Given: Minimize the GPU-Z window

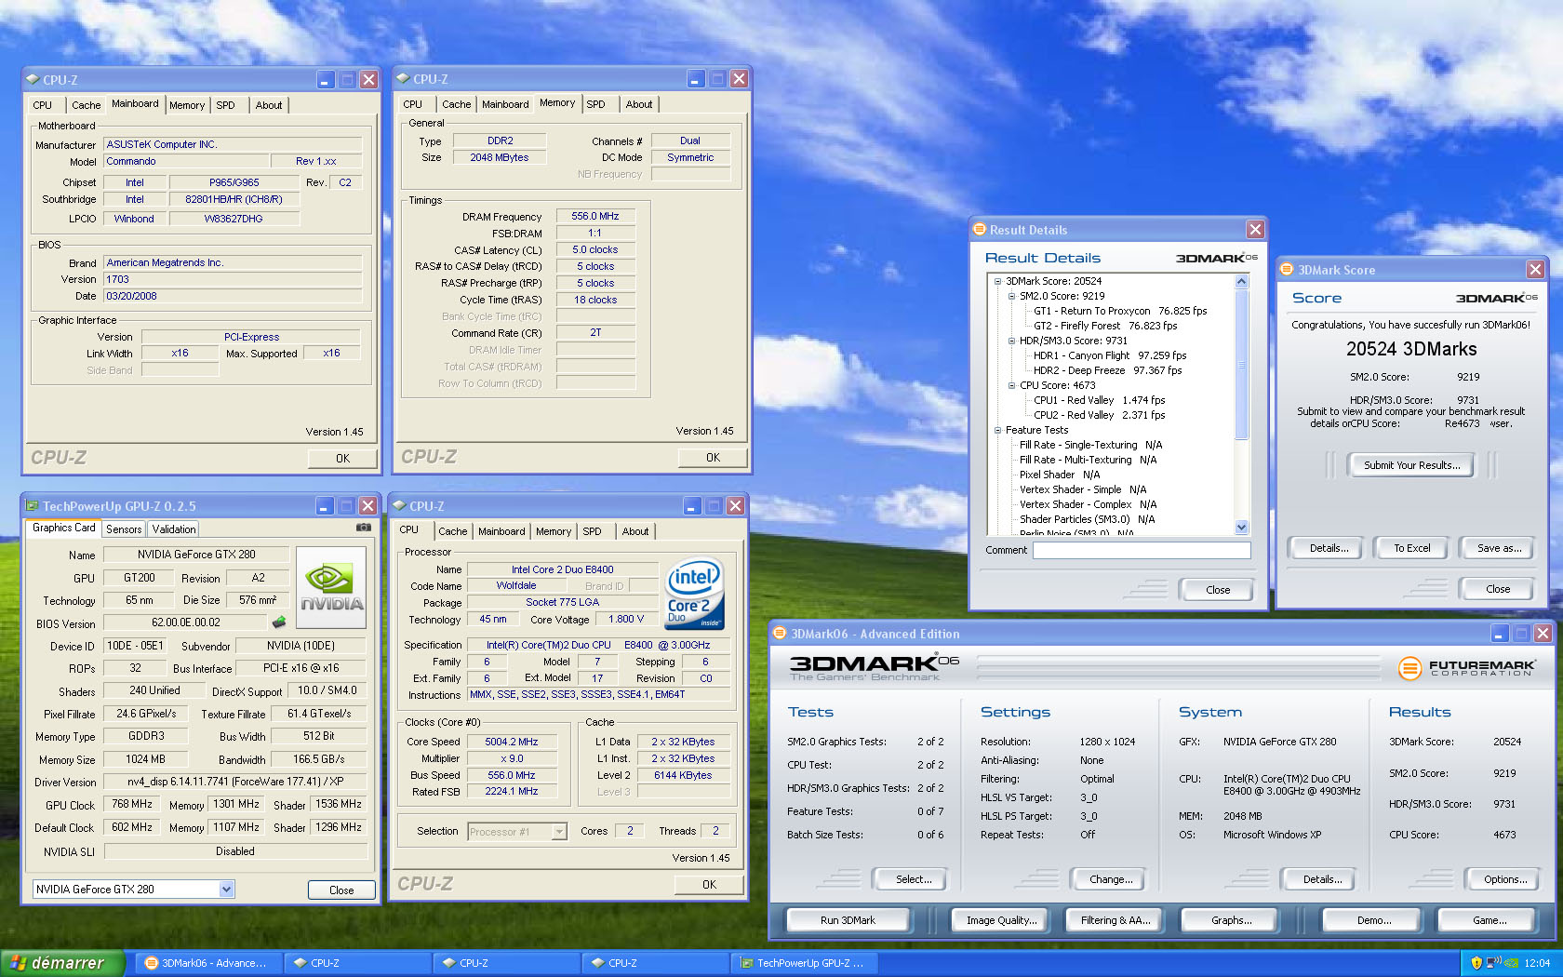Looking at the screenshot, I should click(325, 506).
